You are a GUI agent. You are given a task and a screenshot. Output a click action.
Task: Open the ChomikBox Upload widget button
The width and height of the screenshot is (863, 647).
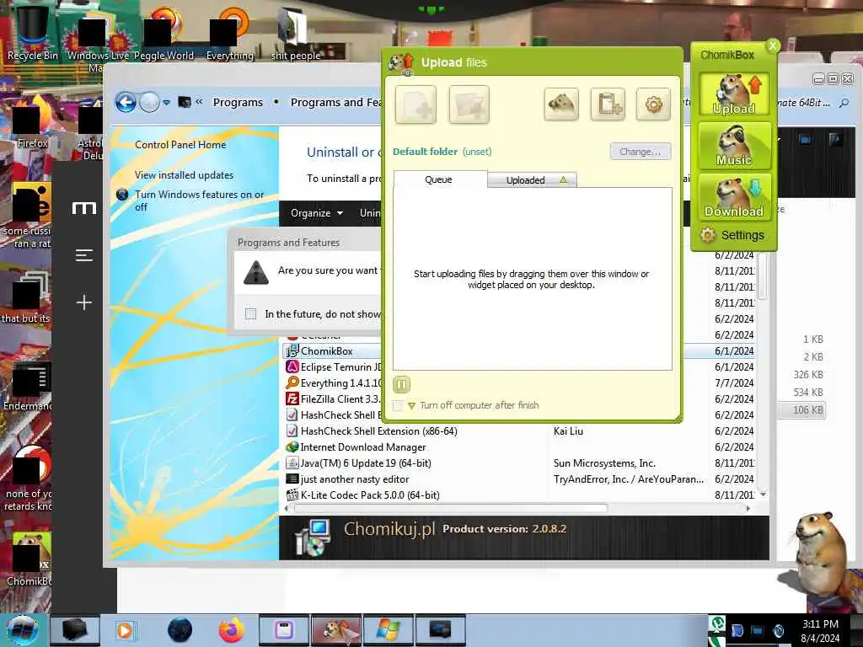pos(734,94)
